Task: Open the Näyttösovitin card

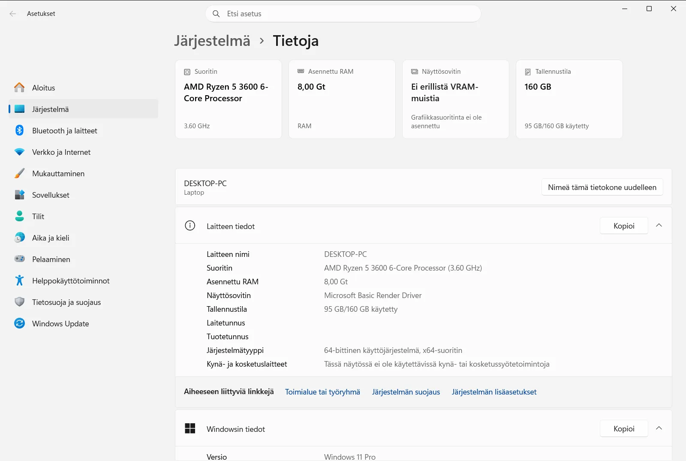Action: point(456,99)
